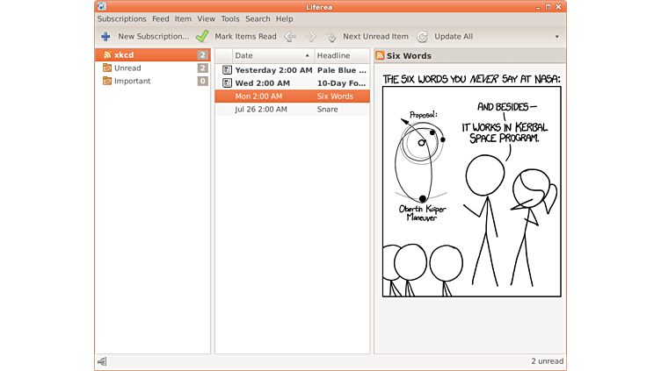Click the previous item arrow icon
Image resolution: width=661 pixels, height=371 pixels.
pos(290,37)
